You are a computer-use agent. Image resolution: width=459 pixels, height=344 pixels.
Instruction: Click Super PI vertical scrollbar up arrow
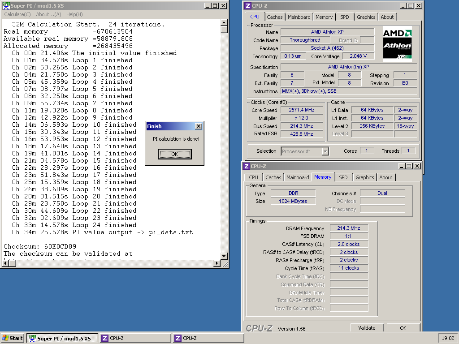(x=224, y=22)
